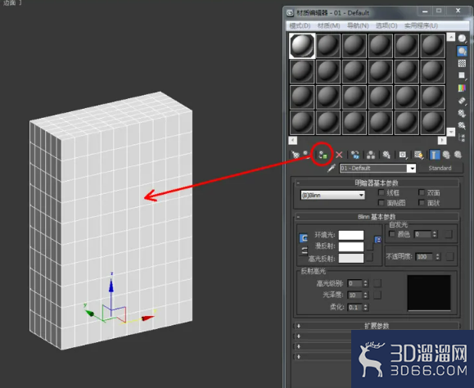This screenshot has height=388, width=474.
Task: Toggle the Backlight icon
Action: (462, 51)
